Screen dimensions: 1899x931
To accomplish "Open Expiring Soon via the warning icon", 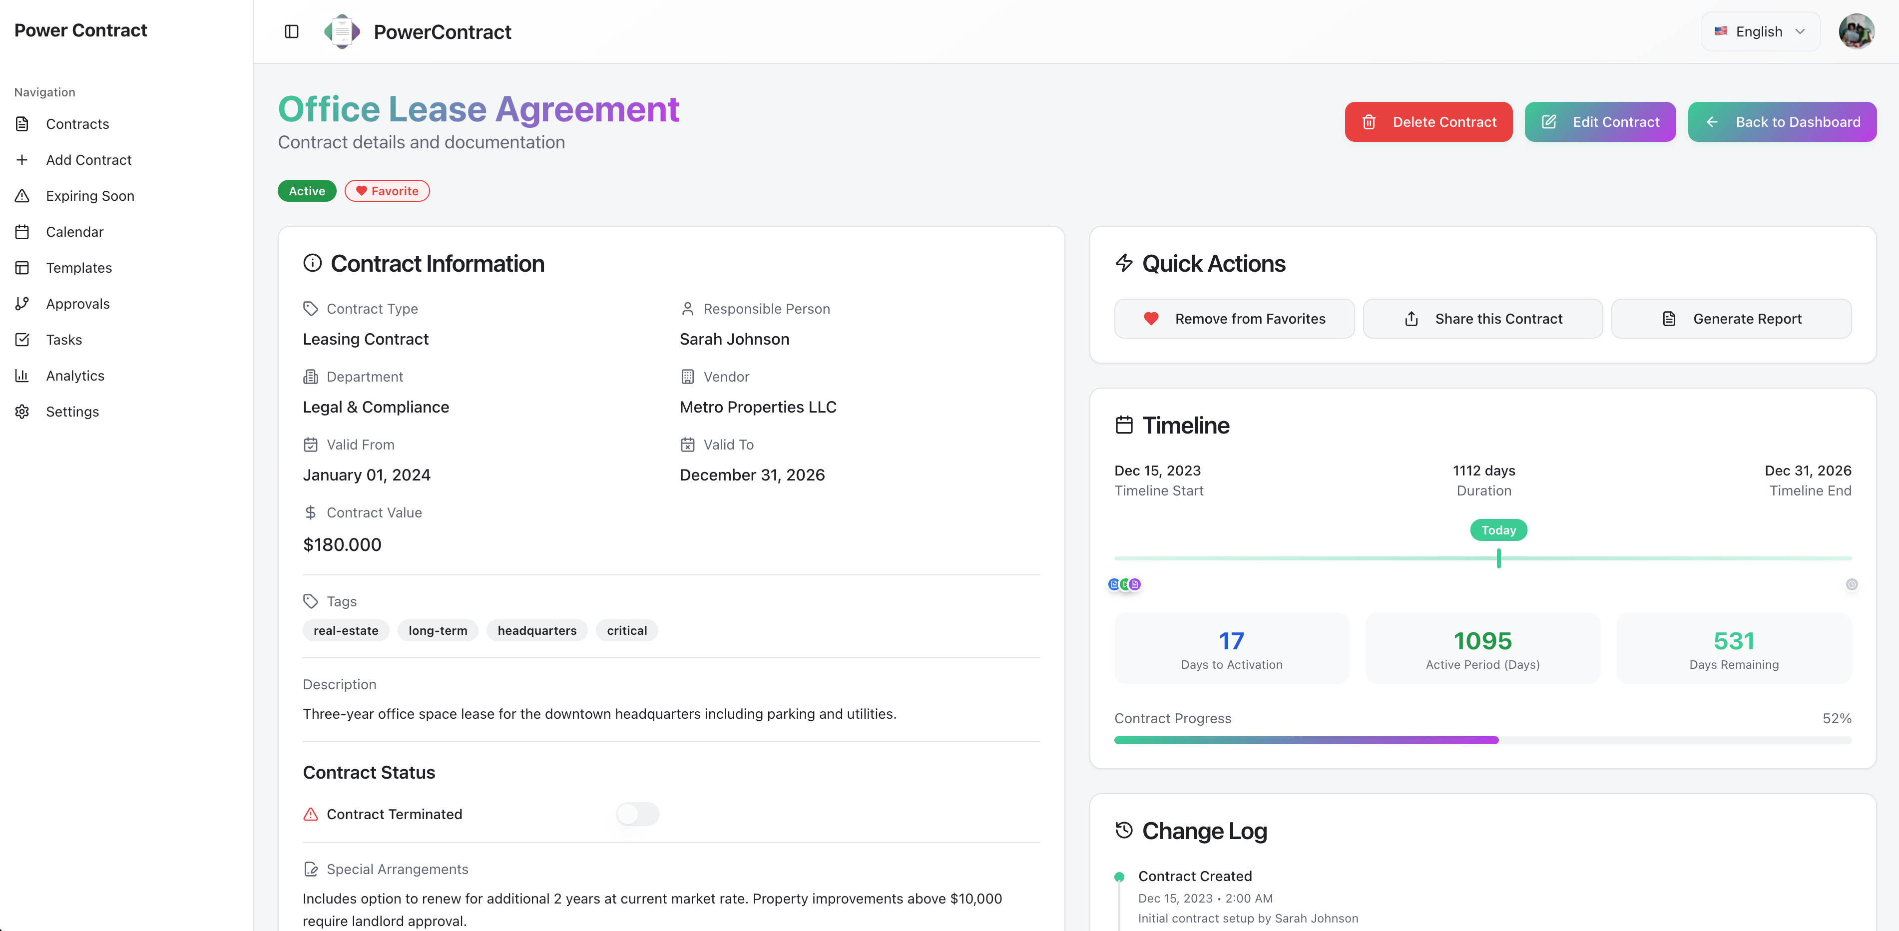I will click(x=22, y=195).
